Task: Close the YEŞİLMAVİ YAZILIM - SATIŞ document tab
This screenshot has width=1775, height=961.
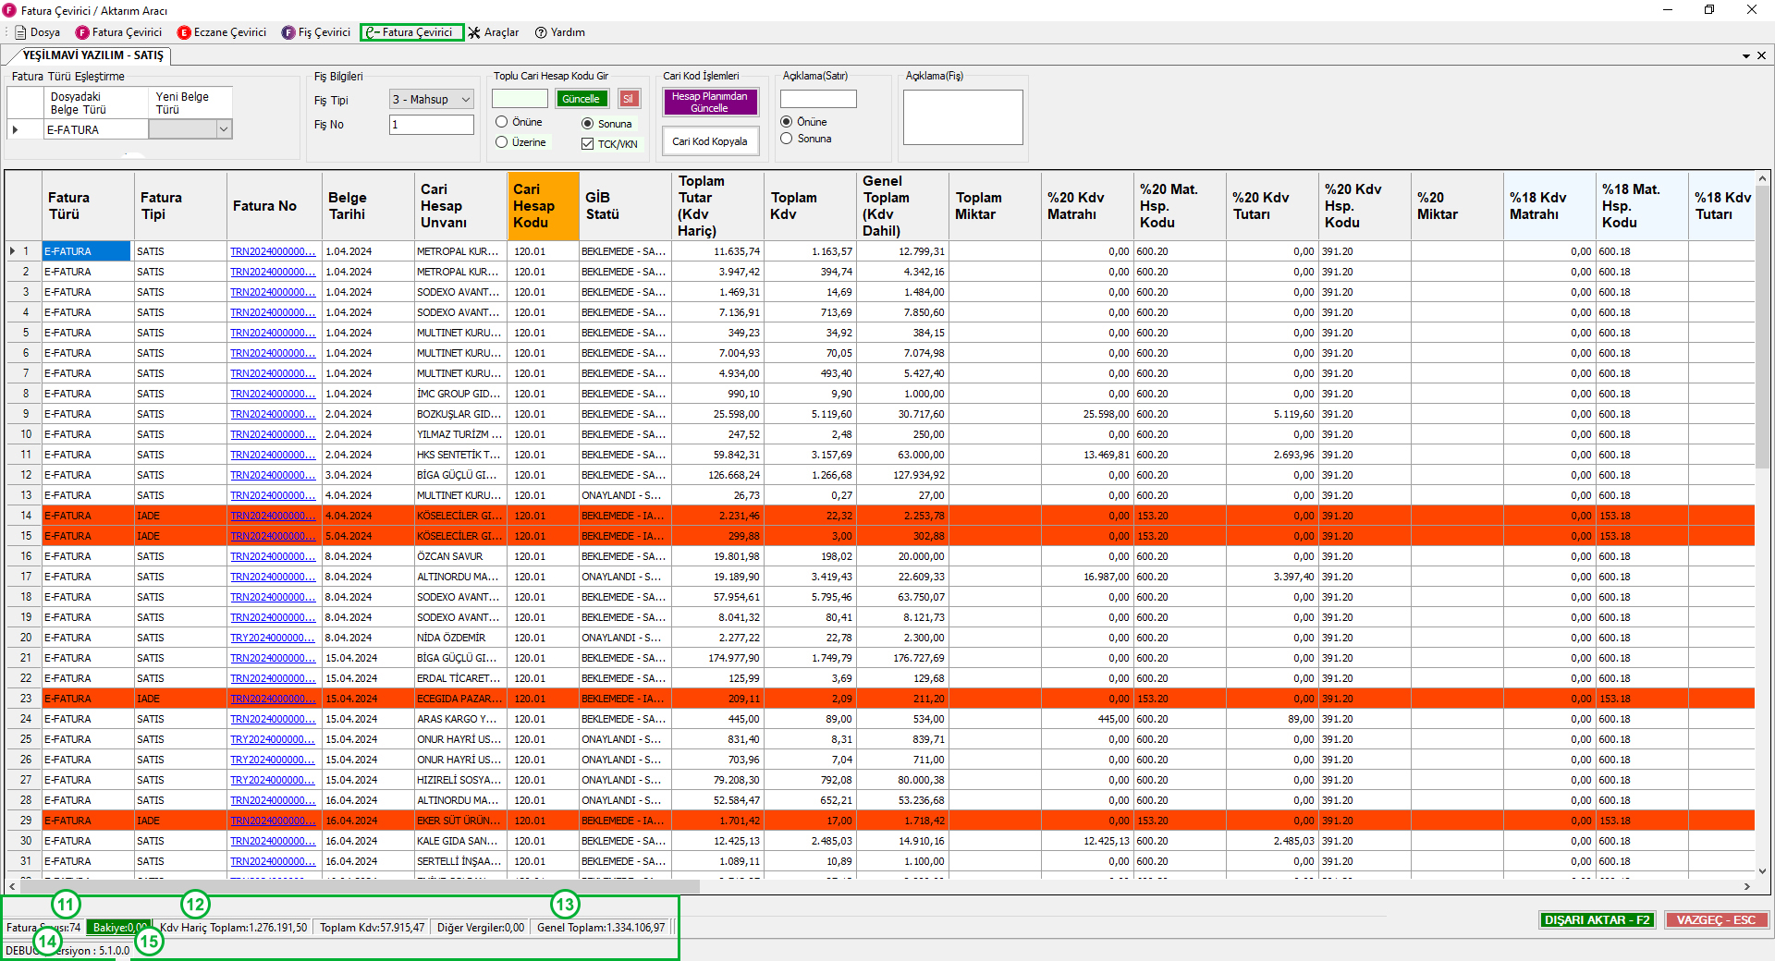Action: tap(1761, 55)
